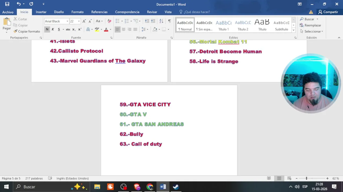The height and width of the screenshot is (192, 343).
Task: Create a multilevel list
Action: (136, 21)
